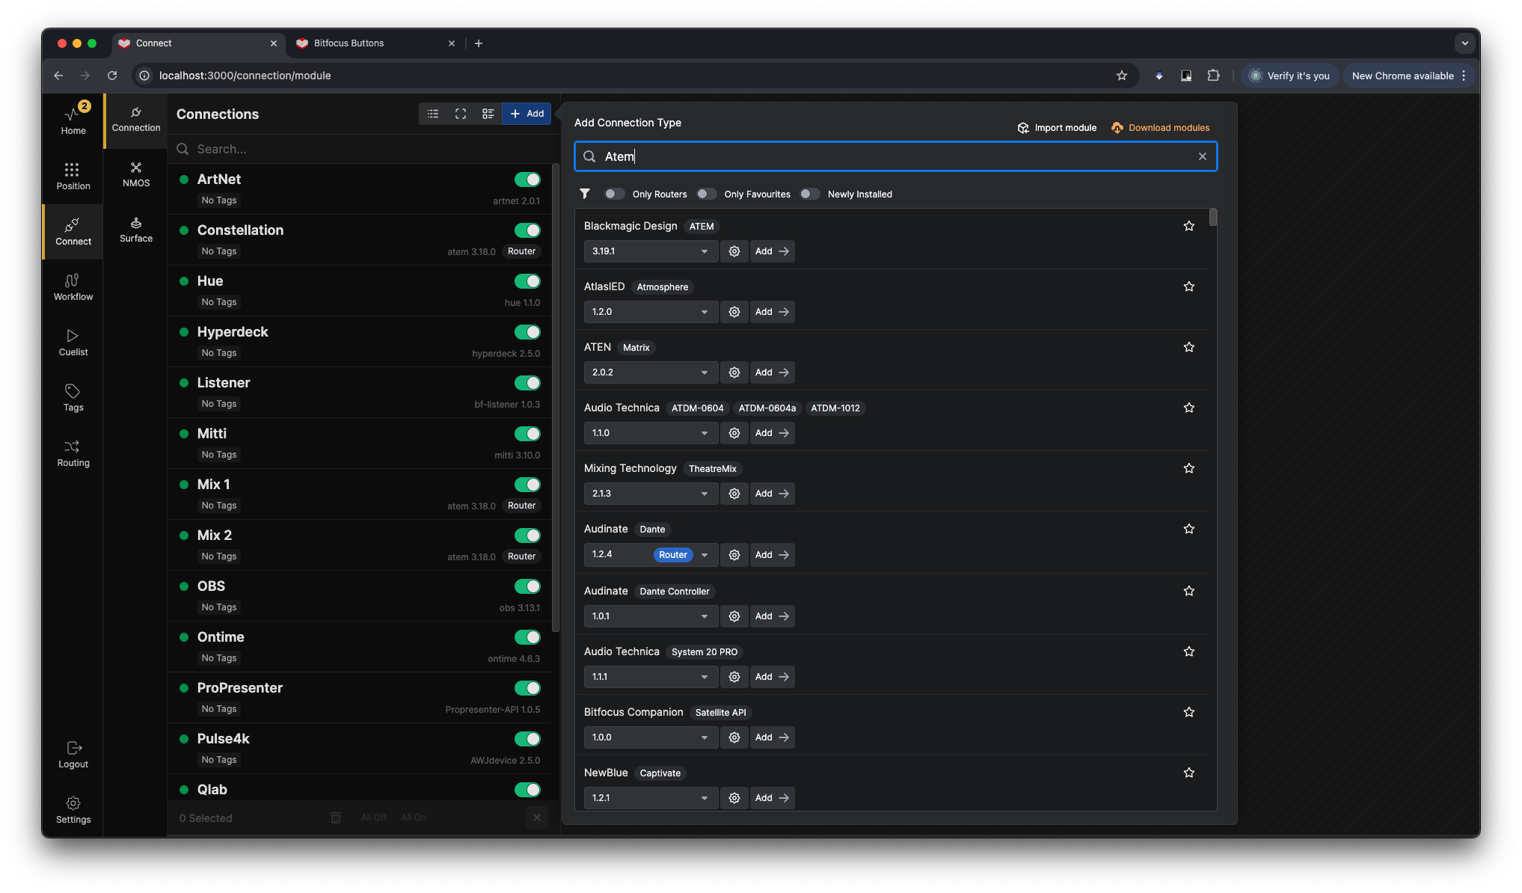Image resolution: width=1522 pixels, height=893 pixels.
Task: Open settings gear for AtlasIED Atmosphere
Action: (x=734, y=312)
